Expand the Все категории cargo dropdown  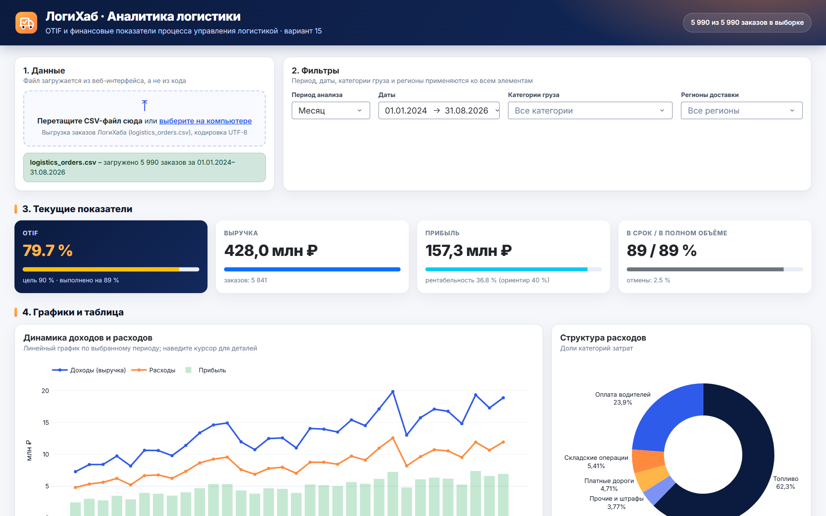[590, 111]
